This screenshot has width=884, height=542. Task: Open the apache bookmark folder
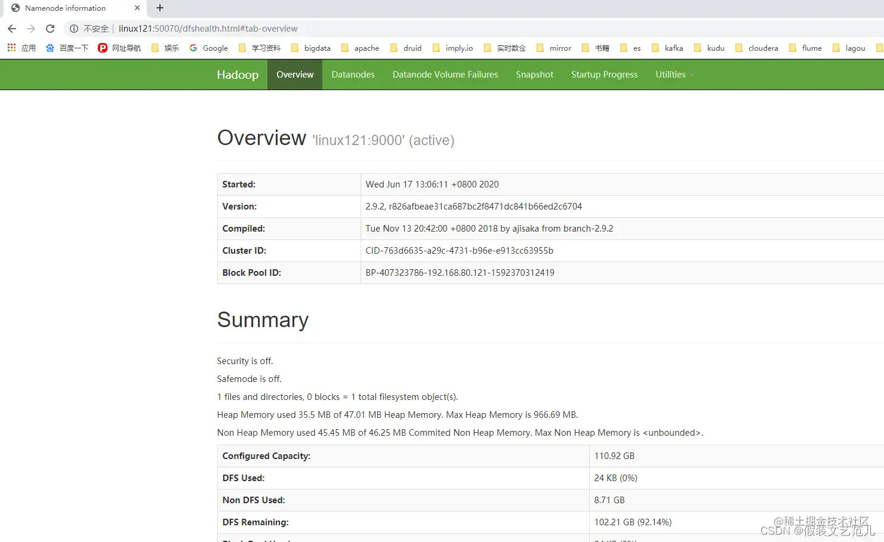[x=360, y=48]
